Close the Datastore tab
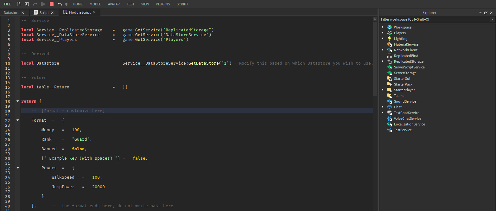Screen dimensions: 496x211 coord(23,13)
